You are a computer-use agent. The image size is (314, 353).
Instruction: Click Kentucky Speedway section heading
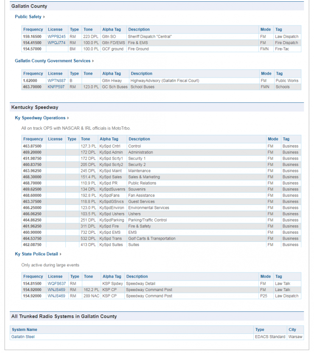coord(35,107)
